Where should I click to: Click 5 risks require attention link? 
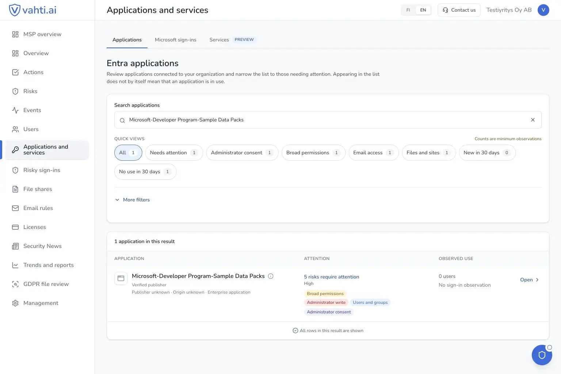332,277
